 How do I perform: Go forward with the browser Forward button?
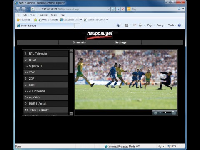tap(24, 9)
